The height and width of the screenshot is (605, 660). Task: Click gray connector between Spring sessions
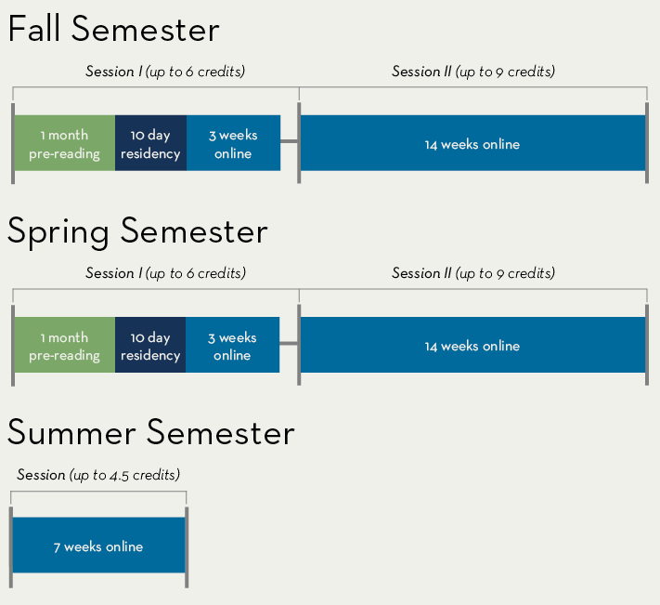289,344
